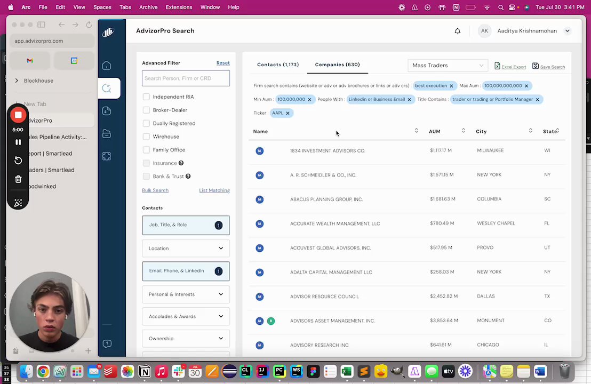Remove the best execution filter chip
The image size is (591, 384).
pyautogui.click(x=451, y=86)
